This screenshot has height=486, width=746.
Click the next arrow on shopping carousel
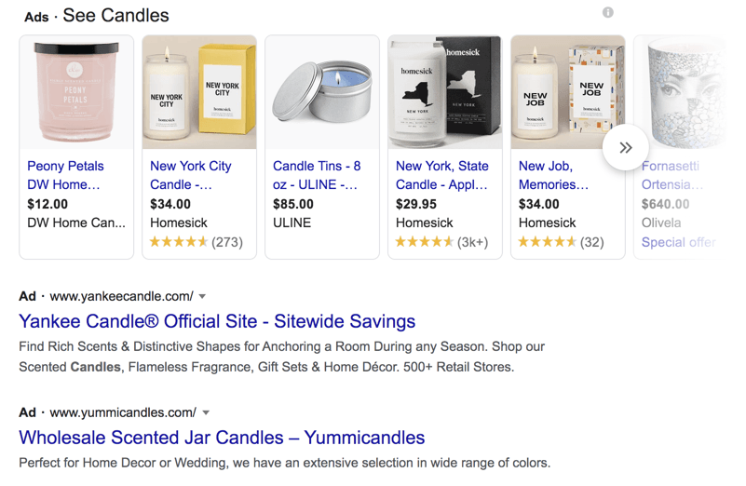626,147
